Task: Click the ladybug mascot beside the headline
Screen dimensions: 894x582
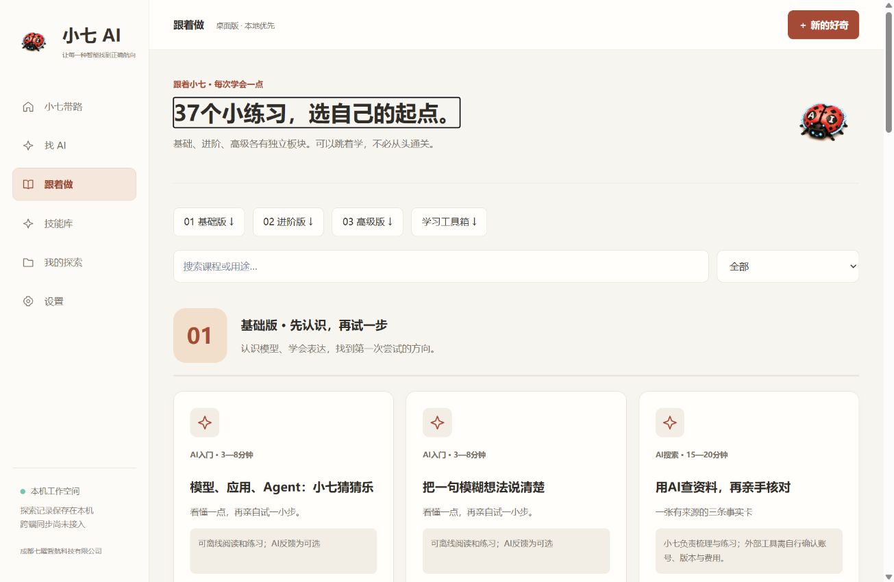Action: (x=823, y=122)
